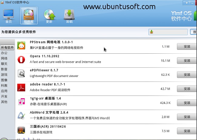
Task: Open the 首页 home monitor icon
Action: [8, 16]
